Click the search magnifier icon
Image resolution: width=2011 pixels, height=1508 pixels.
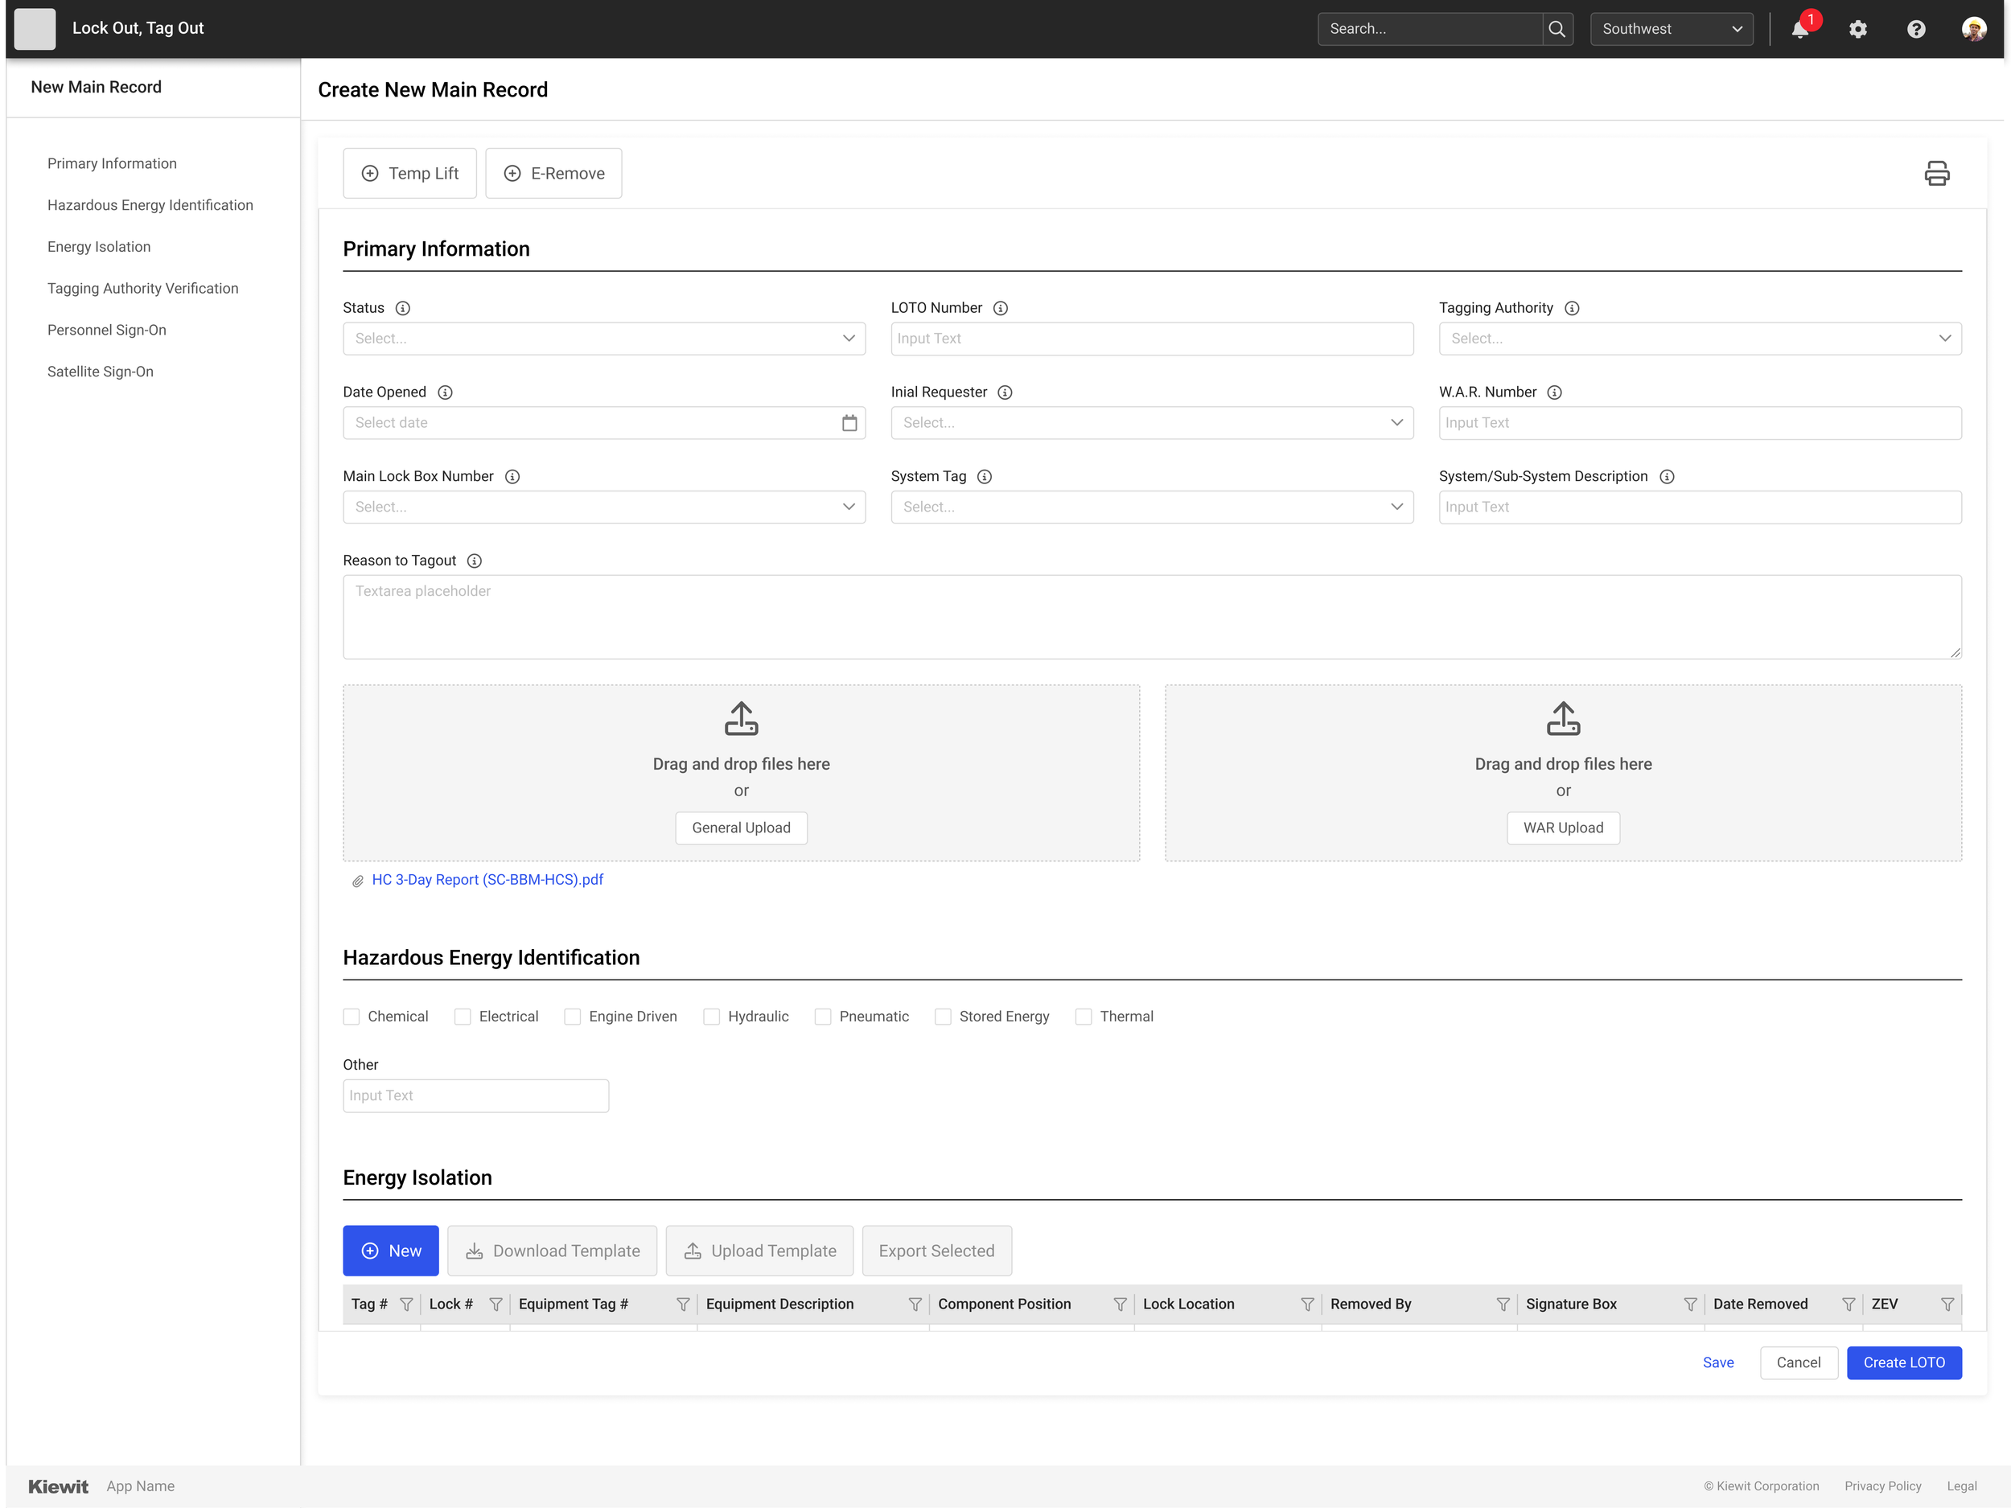(1557, 28)
